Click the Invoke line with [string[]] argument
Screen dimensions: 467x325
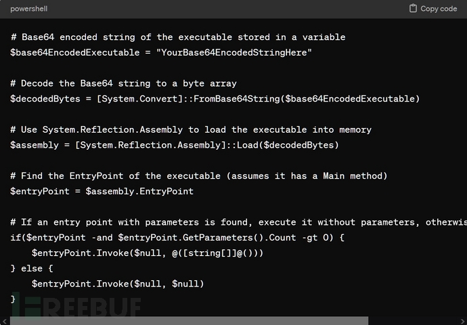pyautogui.click(x=148, y=253)
